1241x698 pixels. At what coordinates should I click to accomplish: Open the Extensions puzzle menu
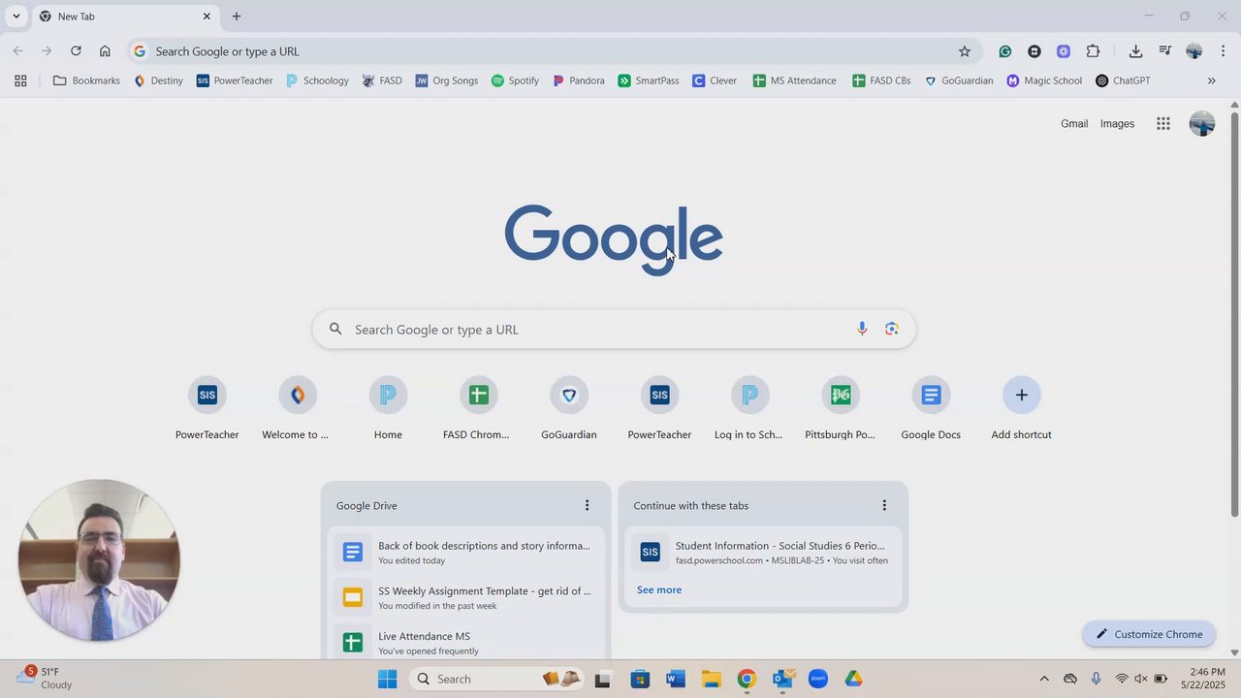pos(1093,51)
